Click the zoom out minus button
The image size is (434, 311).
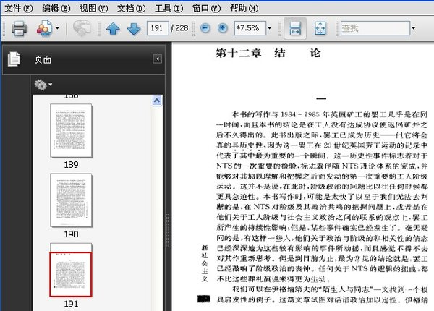pyautogui.click(x=204, y=28)
